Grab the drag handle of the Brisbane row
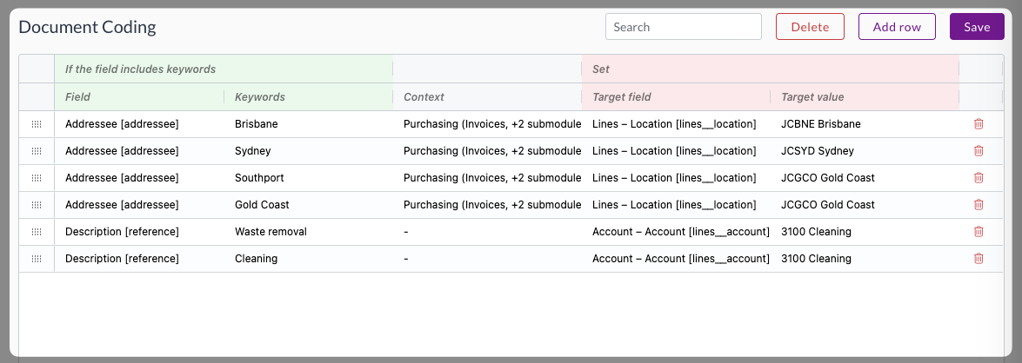 click(x=37, y=123)
